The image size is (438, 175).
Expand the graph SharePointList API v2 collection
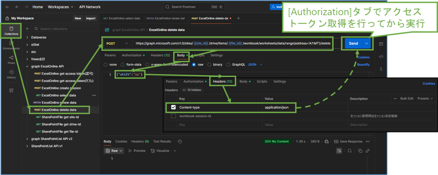click(27, 139)
